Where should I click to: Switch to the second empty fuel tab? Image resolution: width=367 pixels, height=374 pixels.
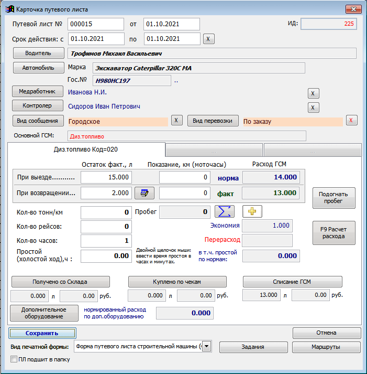214,150
